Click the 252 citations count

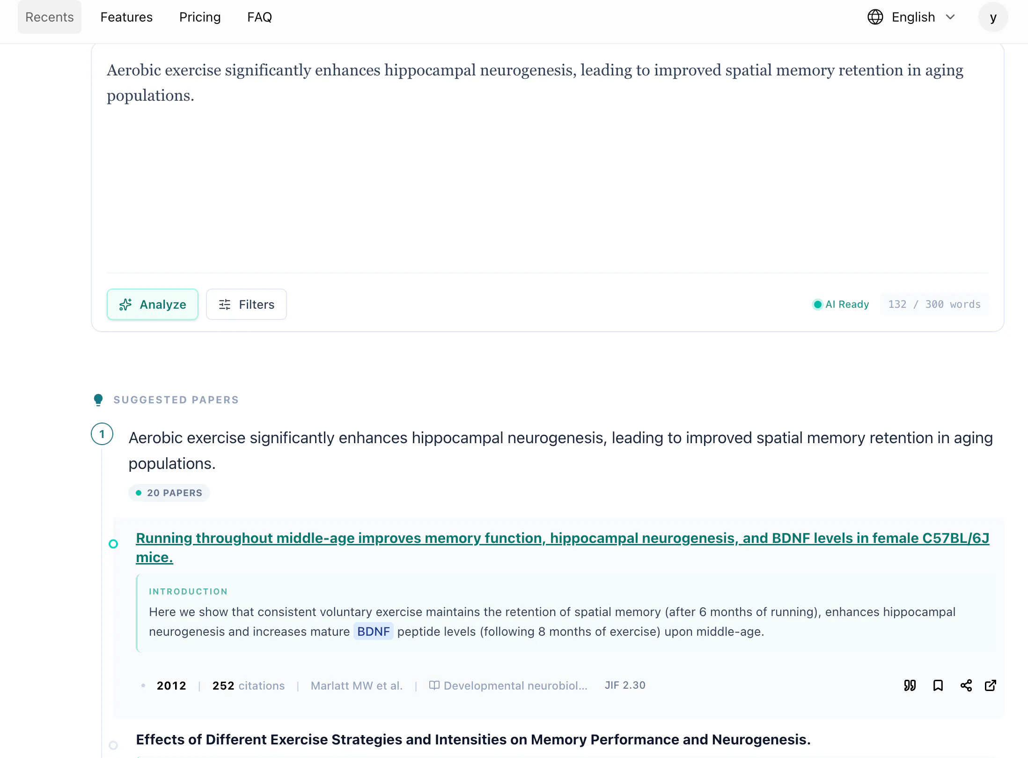pos(248,686)
